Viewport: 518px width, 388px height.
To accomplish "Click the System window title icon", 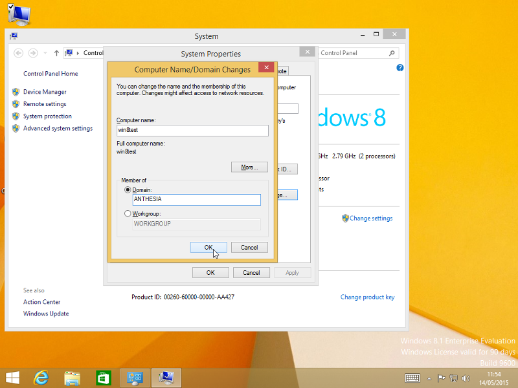I will click(x=14, y=36).
